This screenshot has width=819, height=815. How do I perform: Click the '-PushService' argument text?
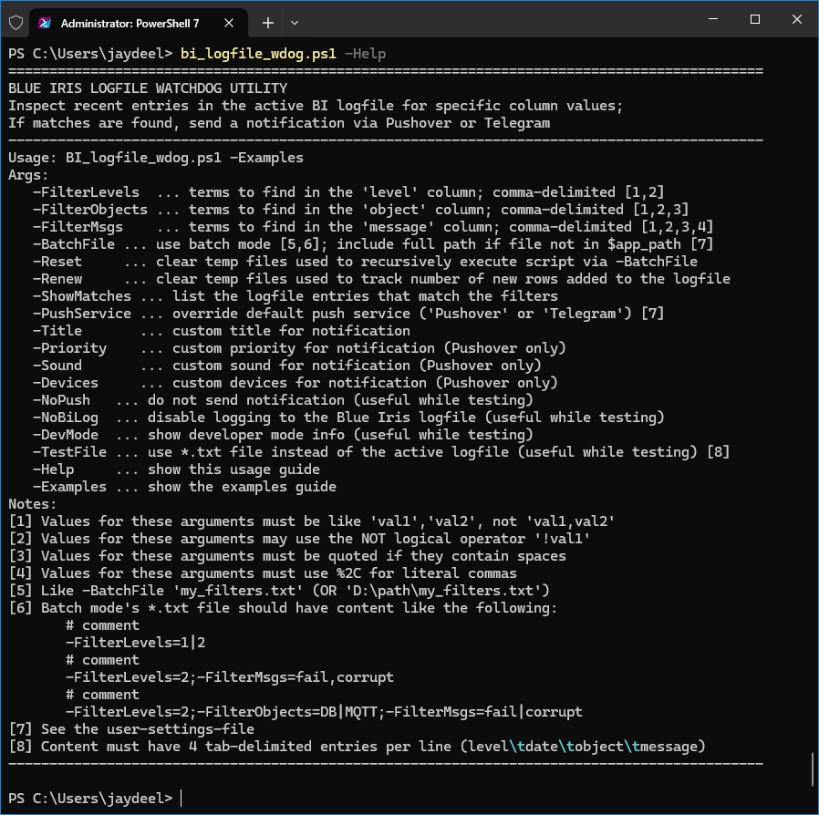[x=82, y=314]
